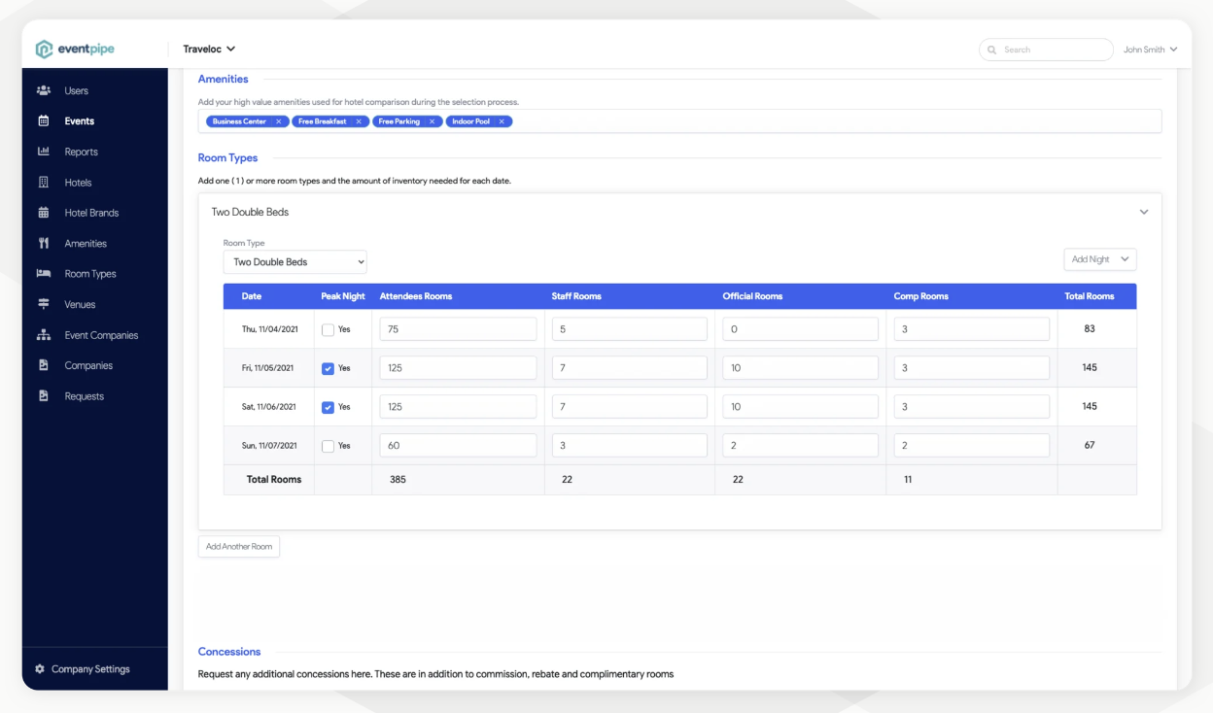Click the Hotel Brands icon
This screenshot has width=1213, height=713.
point(44,213)
